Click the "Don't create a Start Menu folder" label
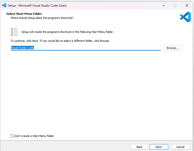The width and height of the screenshot is (194, 151). [x=34, y=136]
